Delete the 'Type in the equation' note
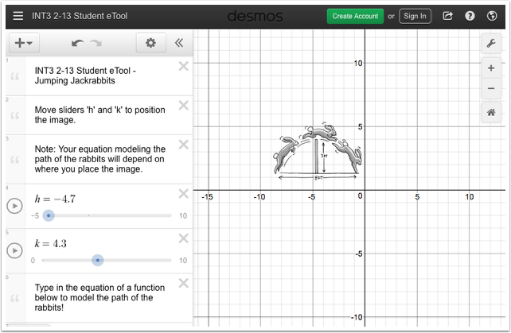The image size is (511, 333). point(184,283)
